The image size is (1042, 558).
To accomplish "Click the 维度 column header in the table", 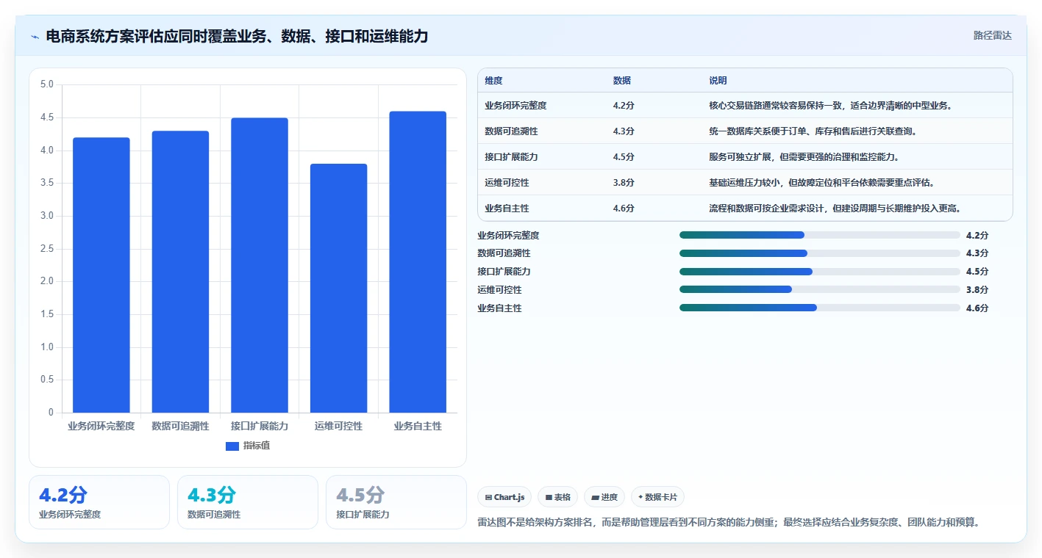I will pos(493,81).
